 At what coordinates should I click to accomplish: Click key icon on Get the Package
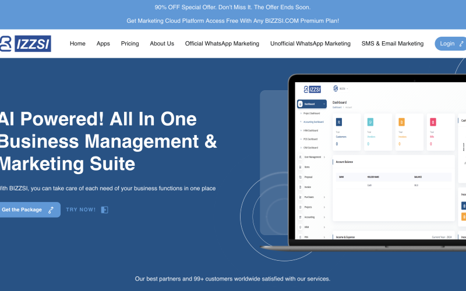(x=51, y=210)
